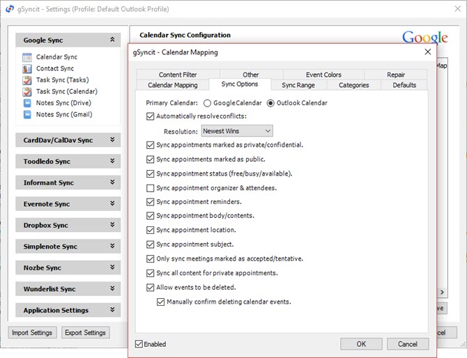Click the gSyncit app icon in title bar
This screenshot has height=358, width=467.
pos(10,9)
